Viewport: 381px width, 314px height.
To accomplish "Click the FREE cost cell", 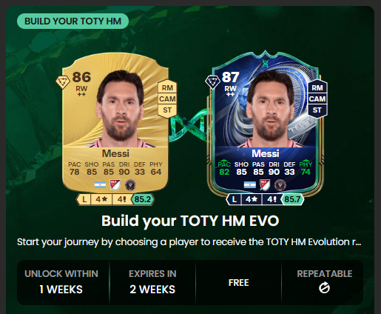I will tap(238, 283).
